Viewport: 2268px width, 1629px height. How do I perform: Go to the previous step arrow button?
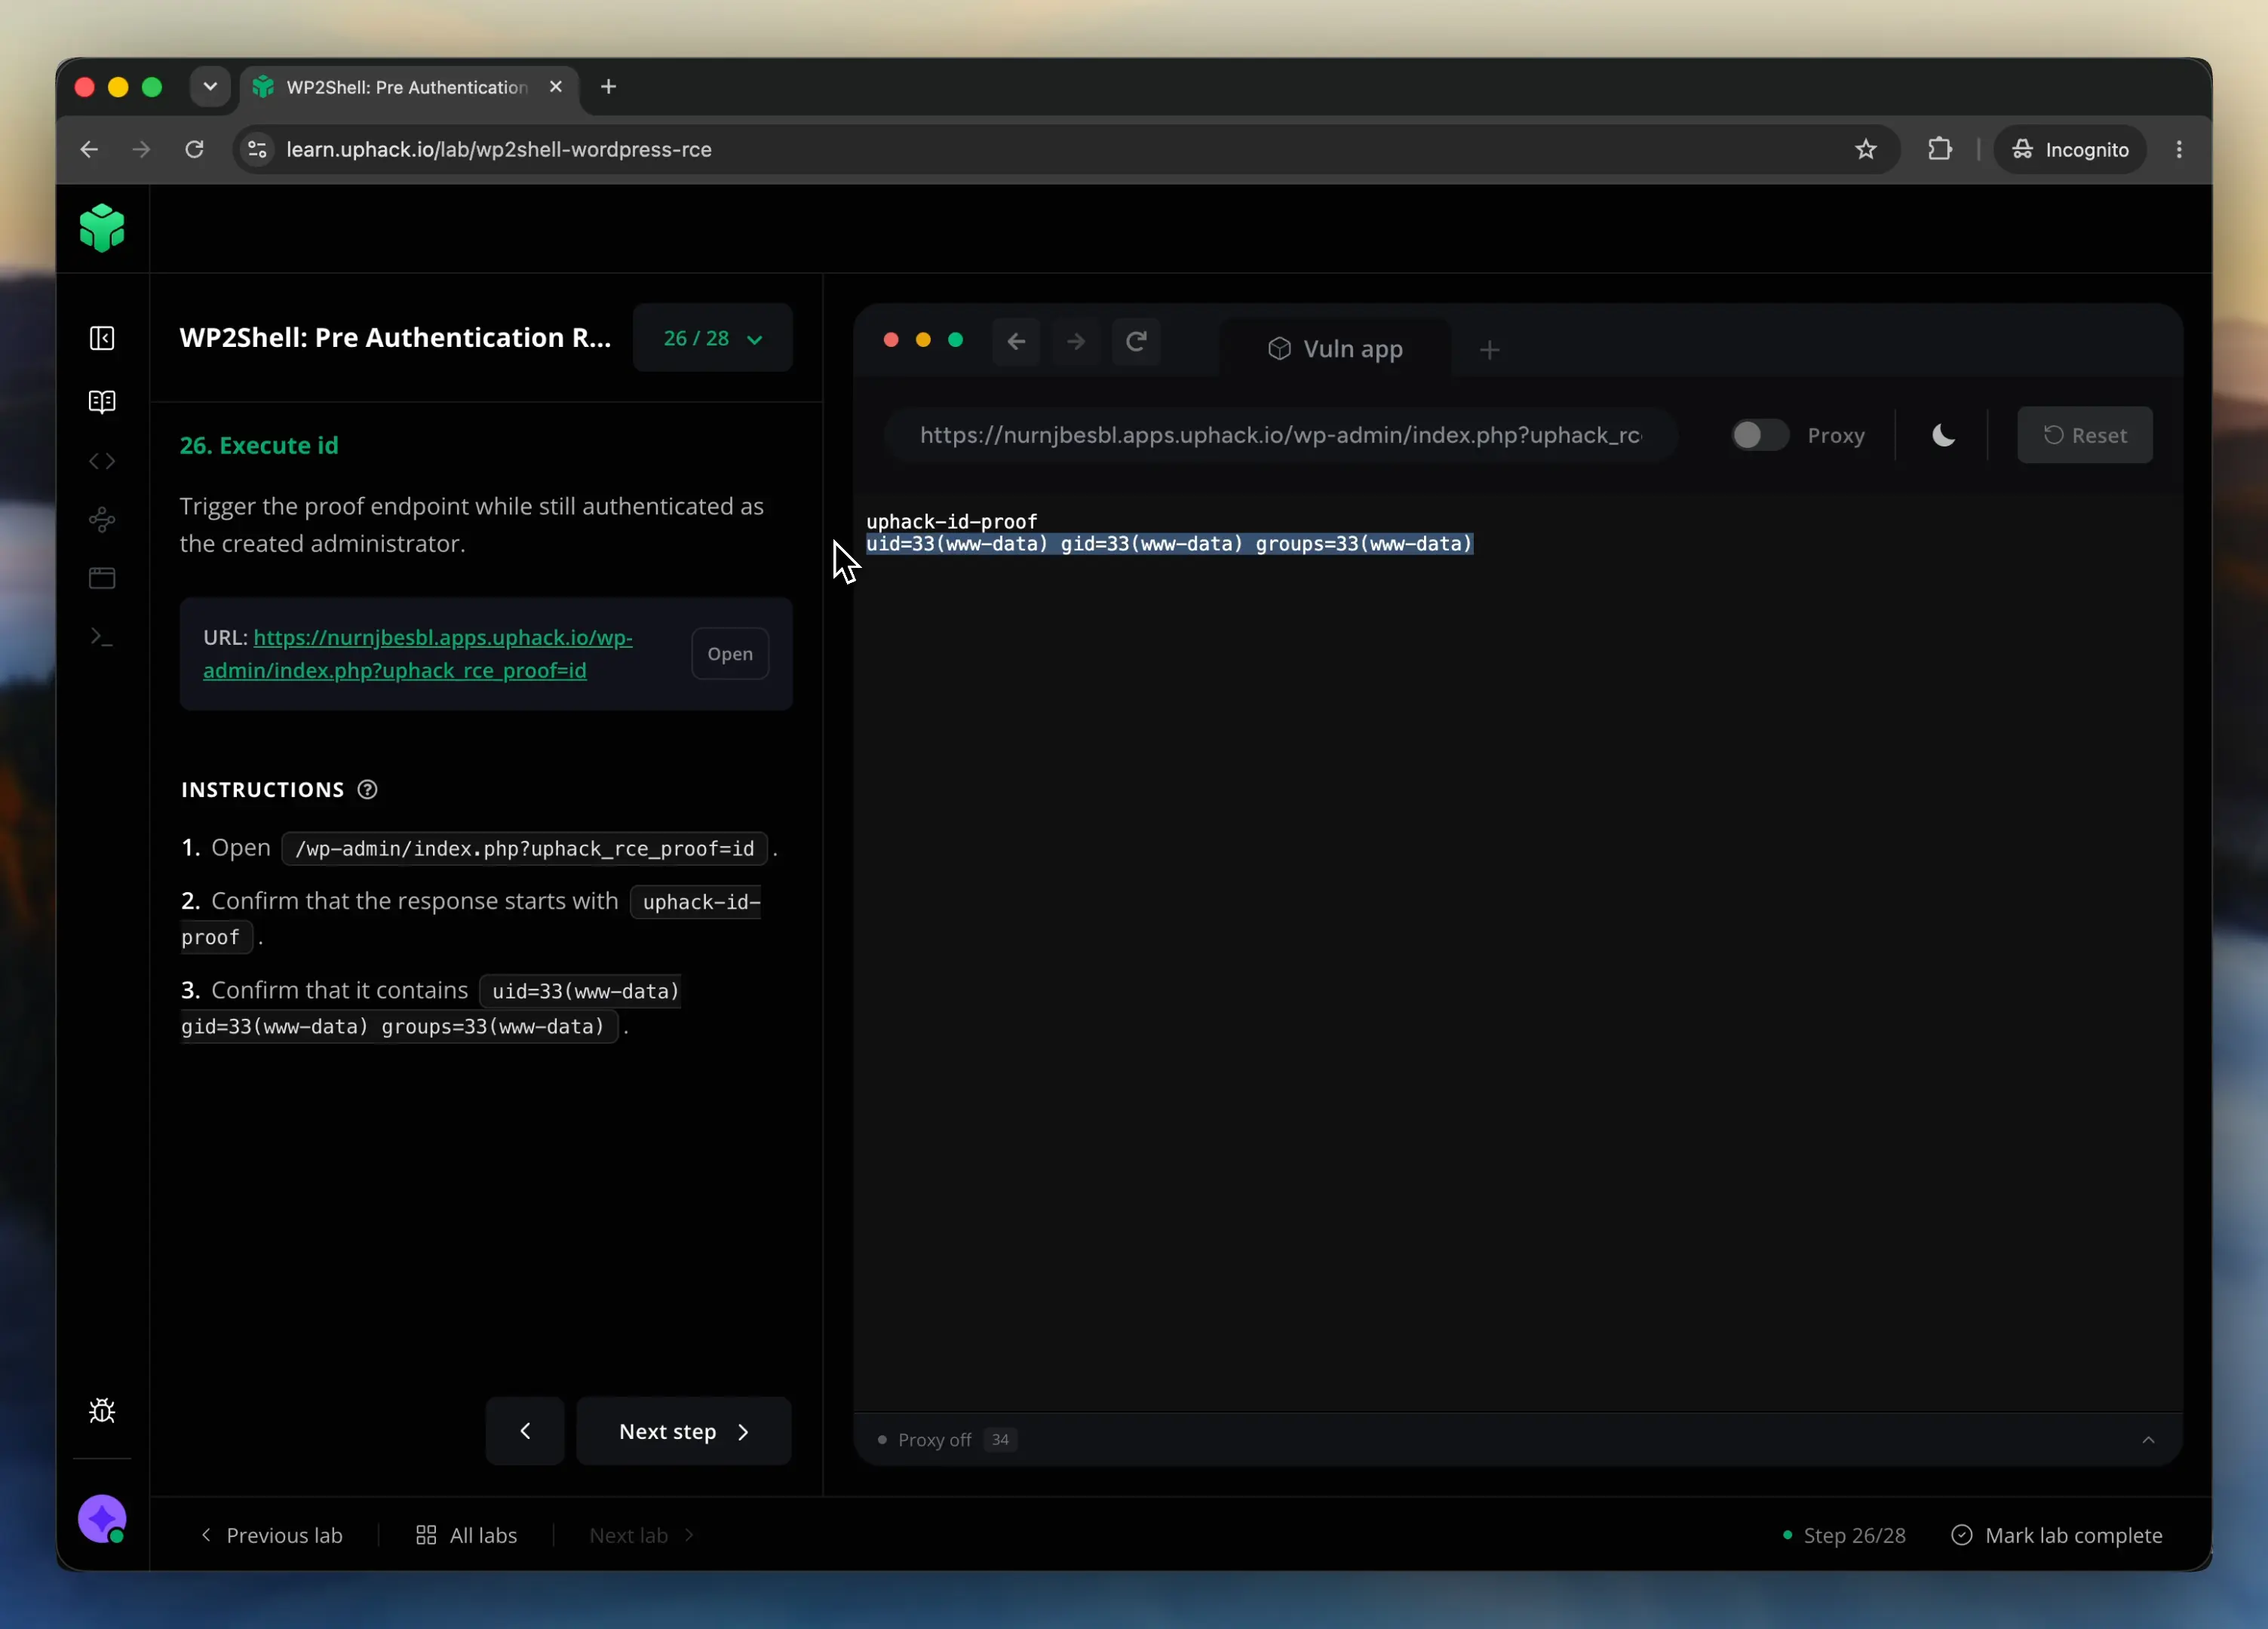click(525, 1431)
